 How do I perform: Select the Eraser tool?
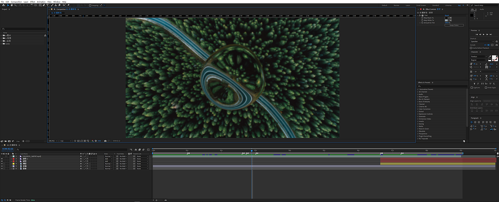pos(59,5)
